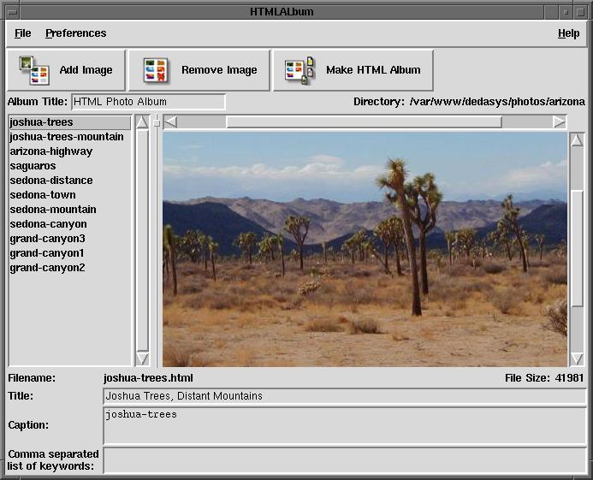Focus the Caption text area
593x480 pixels.
tap(344, 425)
